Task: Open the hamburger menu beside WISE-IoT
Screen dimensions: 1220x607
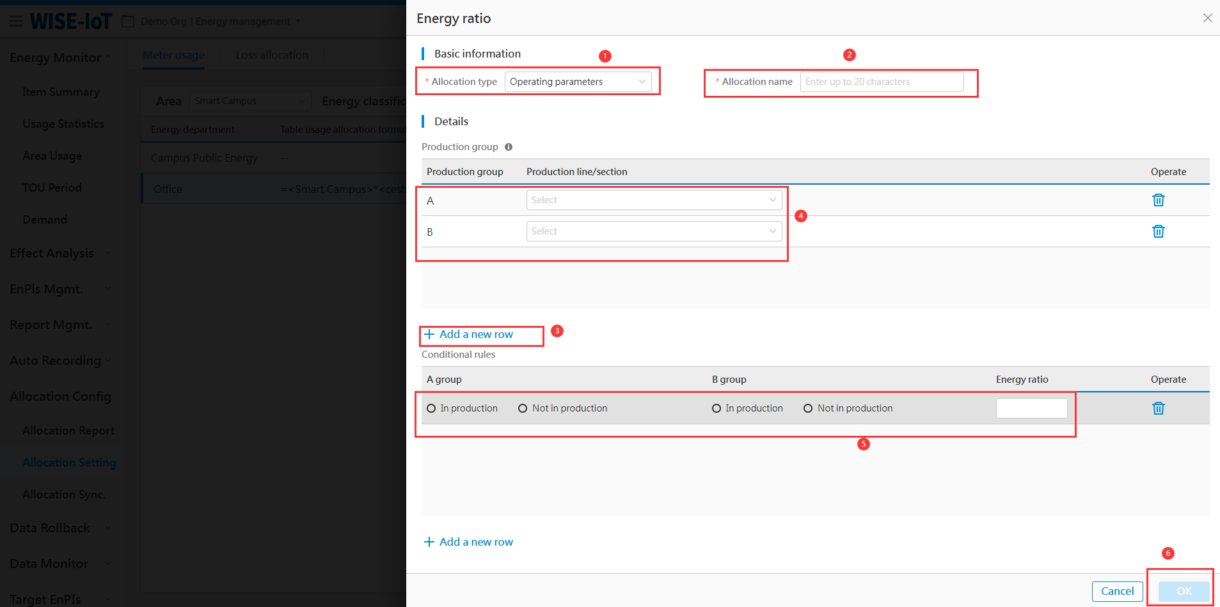Action: click(x=16, y=22)
